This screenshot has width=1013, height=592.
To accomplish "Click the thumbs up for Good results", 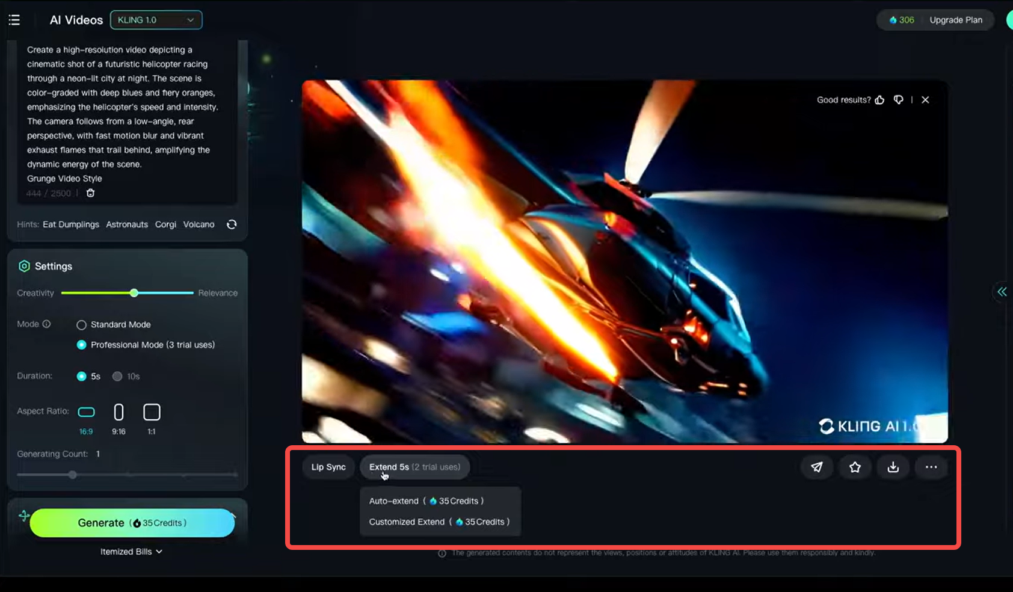I will tap(879, 100).
